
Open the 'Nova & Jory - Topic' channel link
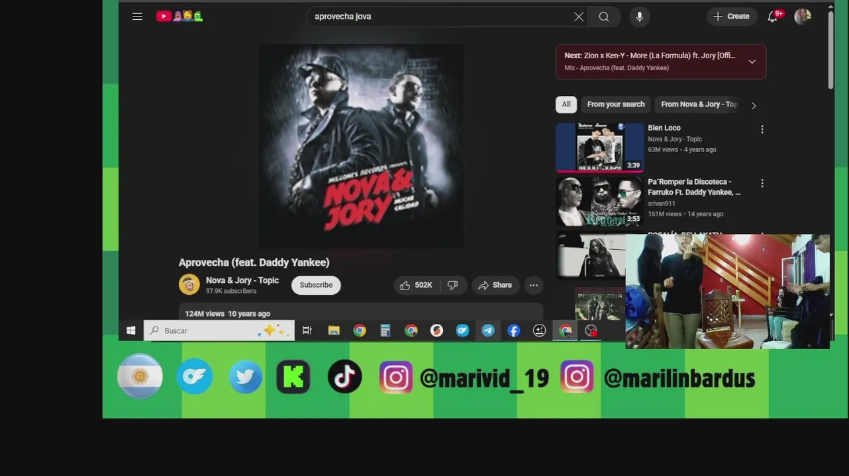pos(242,280)
